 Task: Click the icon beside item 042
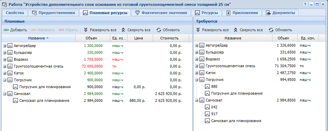[207, 107]
